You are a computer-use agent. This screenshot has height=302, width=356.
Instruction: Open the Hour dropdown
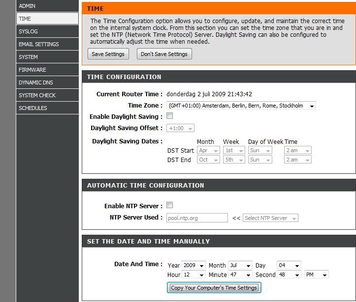pyautogui.click(x=194, y=275)
